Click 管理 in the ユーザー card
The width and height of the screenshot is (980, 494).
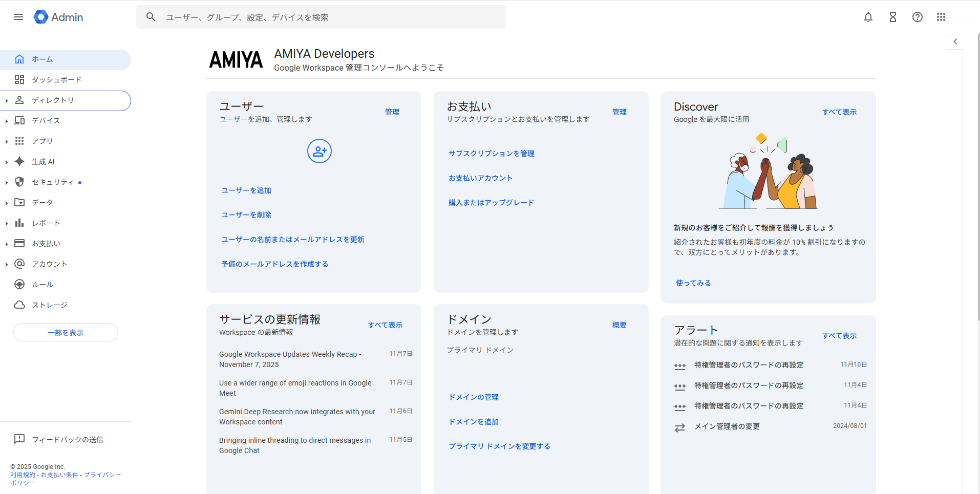(392, 112)
